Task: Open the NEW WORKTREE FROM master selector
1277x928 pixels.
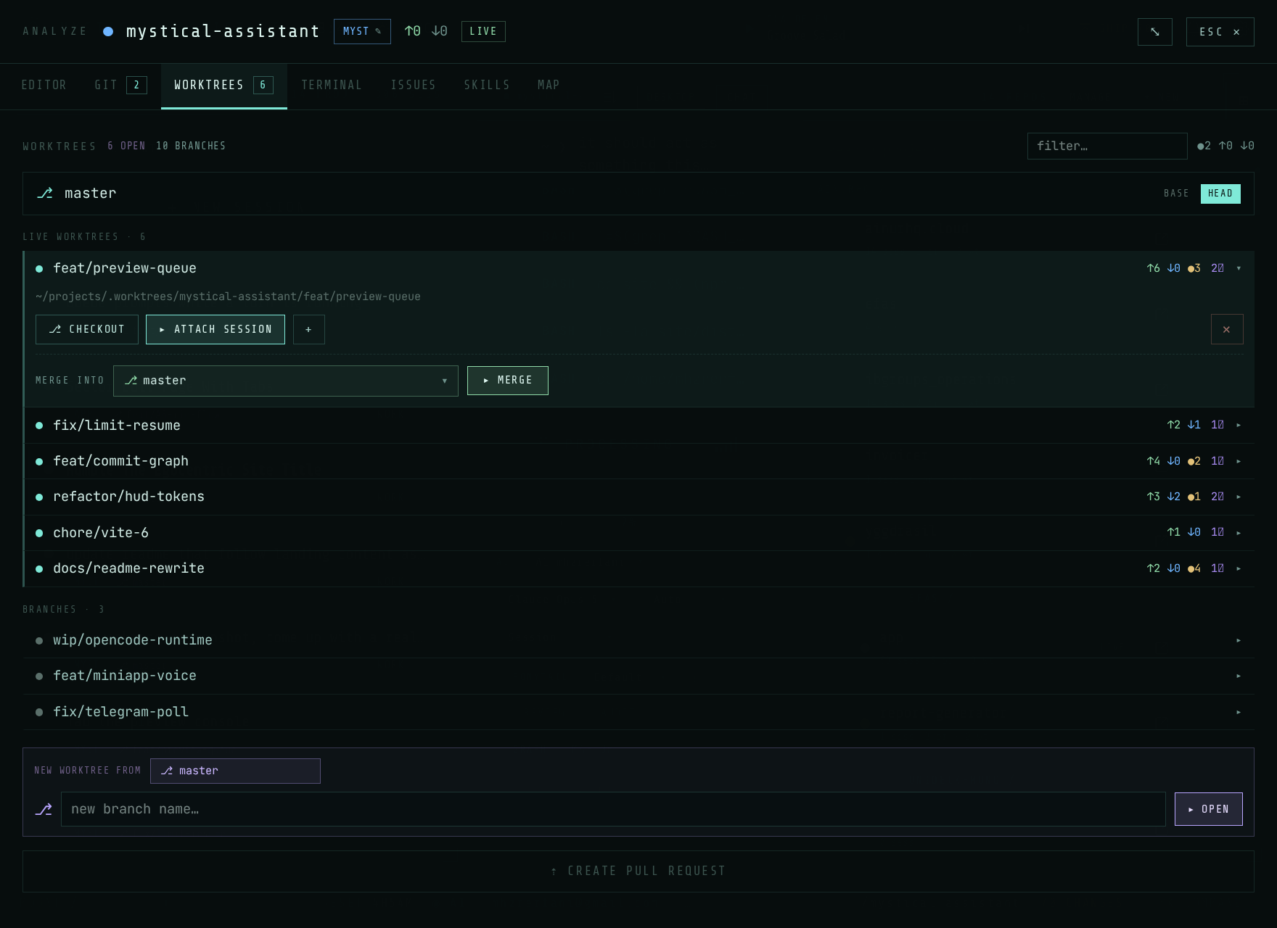Action: (x=235, y=771)
